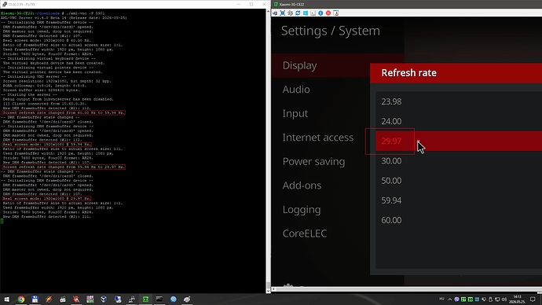Viewport: 542px width, 305px height.
Task: Click the VNC viewer horizontal scrollbar track
Action: [409, 289]
